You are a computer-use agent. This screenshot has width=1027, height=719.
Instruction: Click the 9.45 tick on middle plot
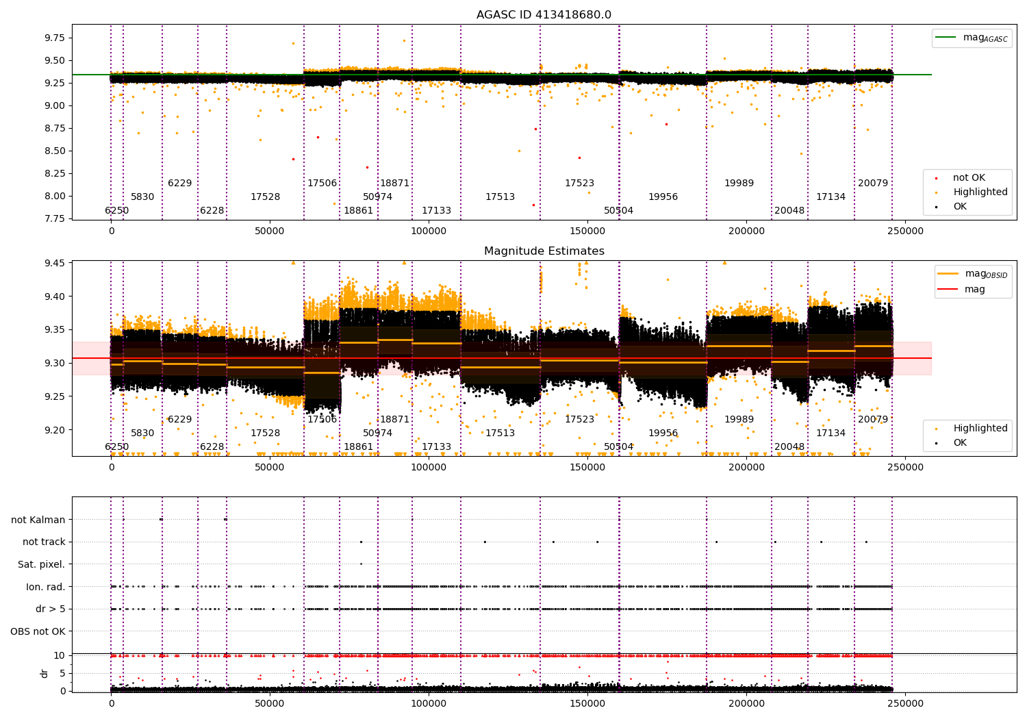tap(54, 263)
